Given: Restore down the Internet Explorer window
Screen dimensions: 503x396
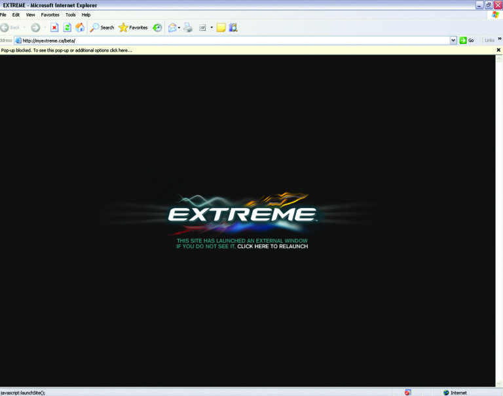Looking at the screenshot, I should (x=488, y=5).
